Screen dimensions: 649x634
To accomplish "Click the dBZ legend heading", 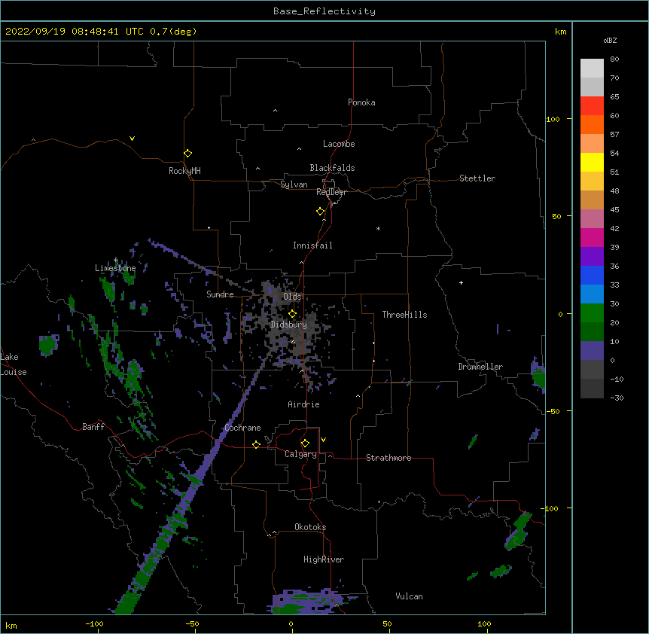I will point(610,41).
